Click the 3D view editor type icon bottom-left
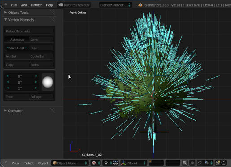The image size is (231, 167). [x=6, y=163]
